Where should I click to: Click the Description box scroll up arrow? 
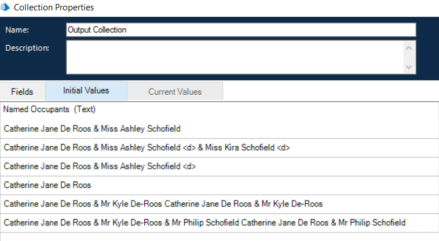tap(409, 47)
